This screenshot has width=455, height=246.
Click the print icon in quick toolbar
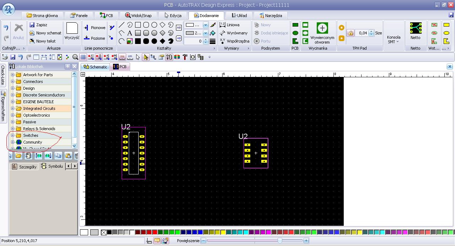click(x=5, y=57)
